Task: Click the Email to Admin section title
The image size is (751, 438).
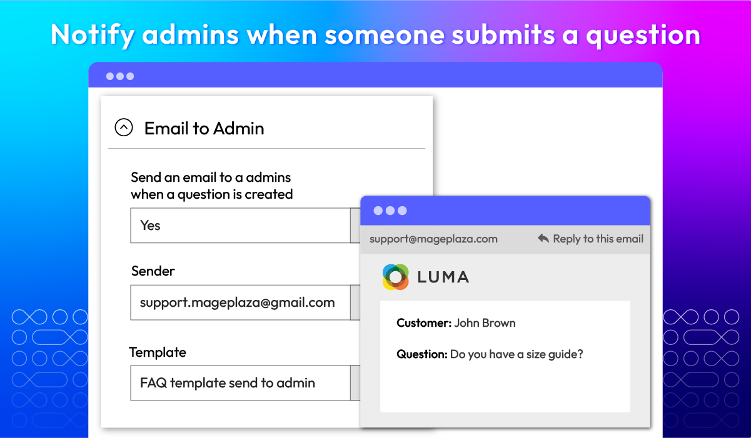Action: click(x=204, y=129)
